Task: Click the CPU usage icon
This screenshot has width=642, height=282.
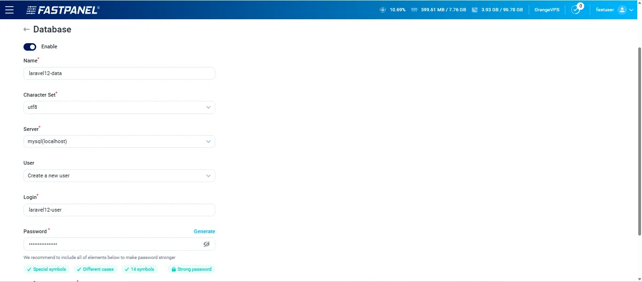Action: click(x=383, y=10)
